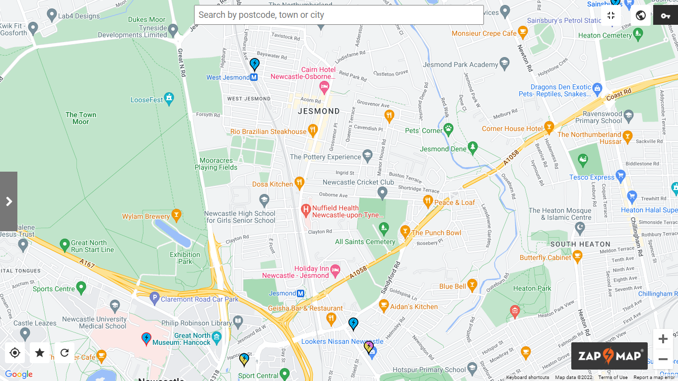Click the key legend icon
Screen dimensions: 678x381
click(666, 15)
